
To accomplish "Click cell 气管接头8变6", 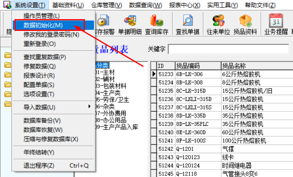I will tap(257, 173).
